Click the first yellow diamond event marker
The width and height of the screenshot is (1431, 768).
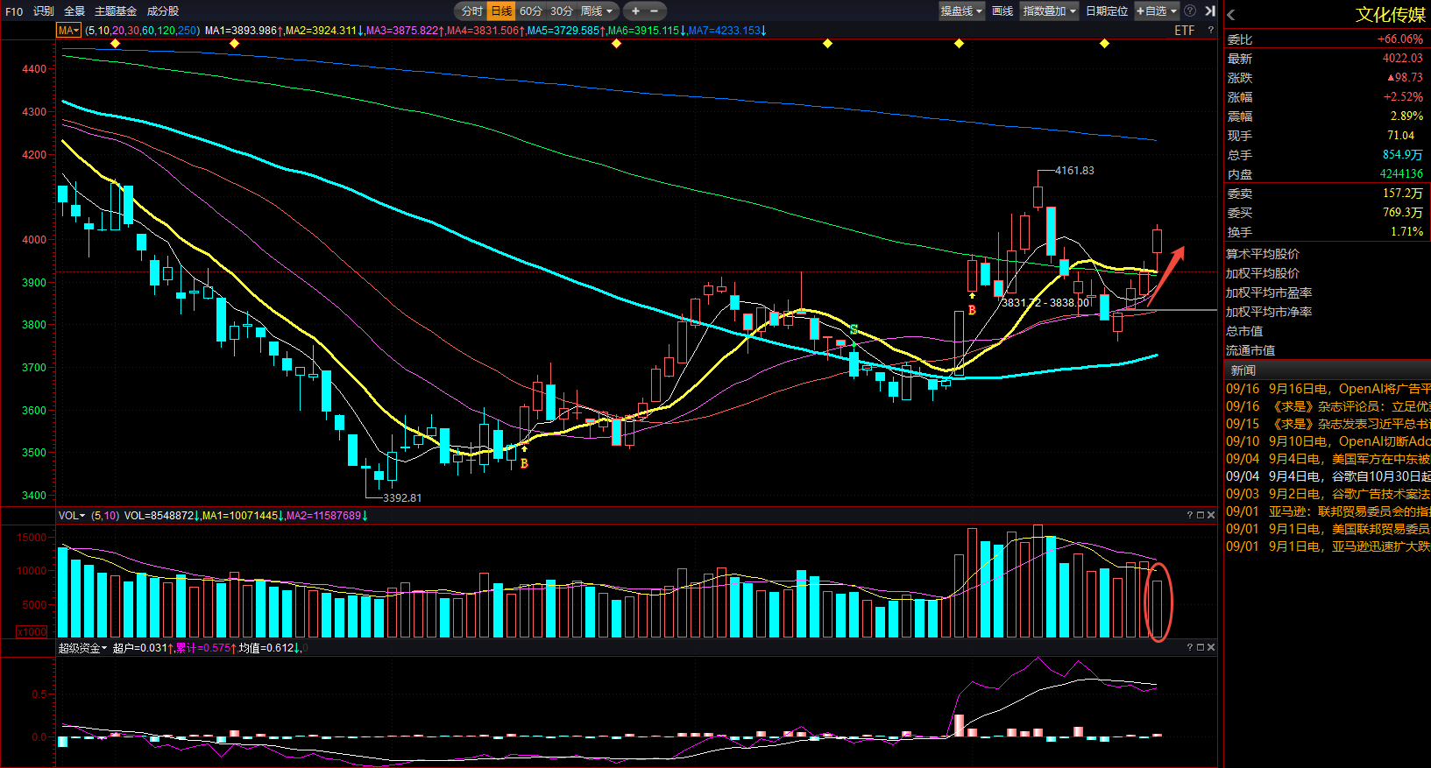pyautogui.click(x=115, y=43)
